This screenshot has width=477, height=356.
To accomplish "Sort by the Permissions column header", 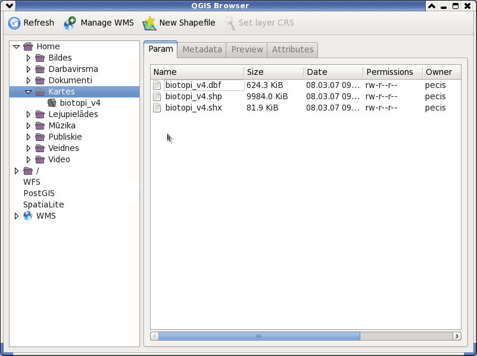I will (x=392, y=72).
